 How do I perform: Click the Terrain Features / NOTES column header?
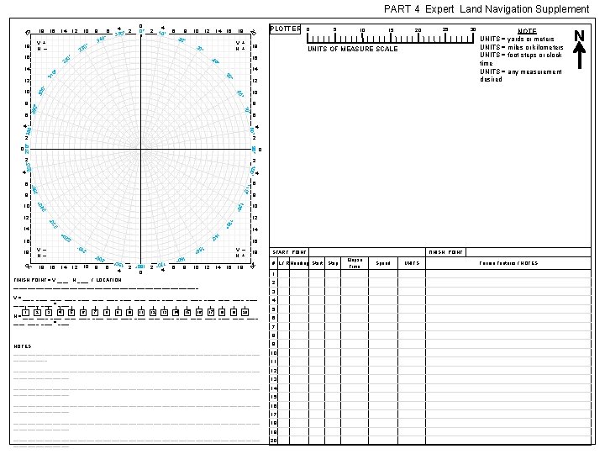pyautogui.click(x=508, y=263)
